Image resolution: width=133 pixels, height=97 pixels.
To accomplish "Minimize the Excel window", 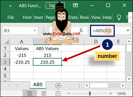I will [x=92, y=5].
